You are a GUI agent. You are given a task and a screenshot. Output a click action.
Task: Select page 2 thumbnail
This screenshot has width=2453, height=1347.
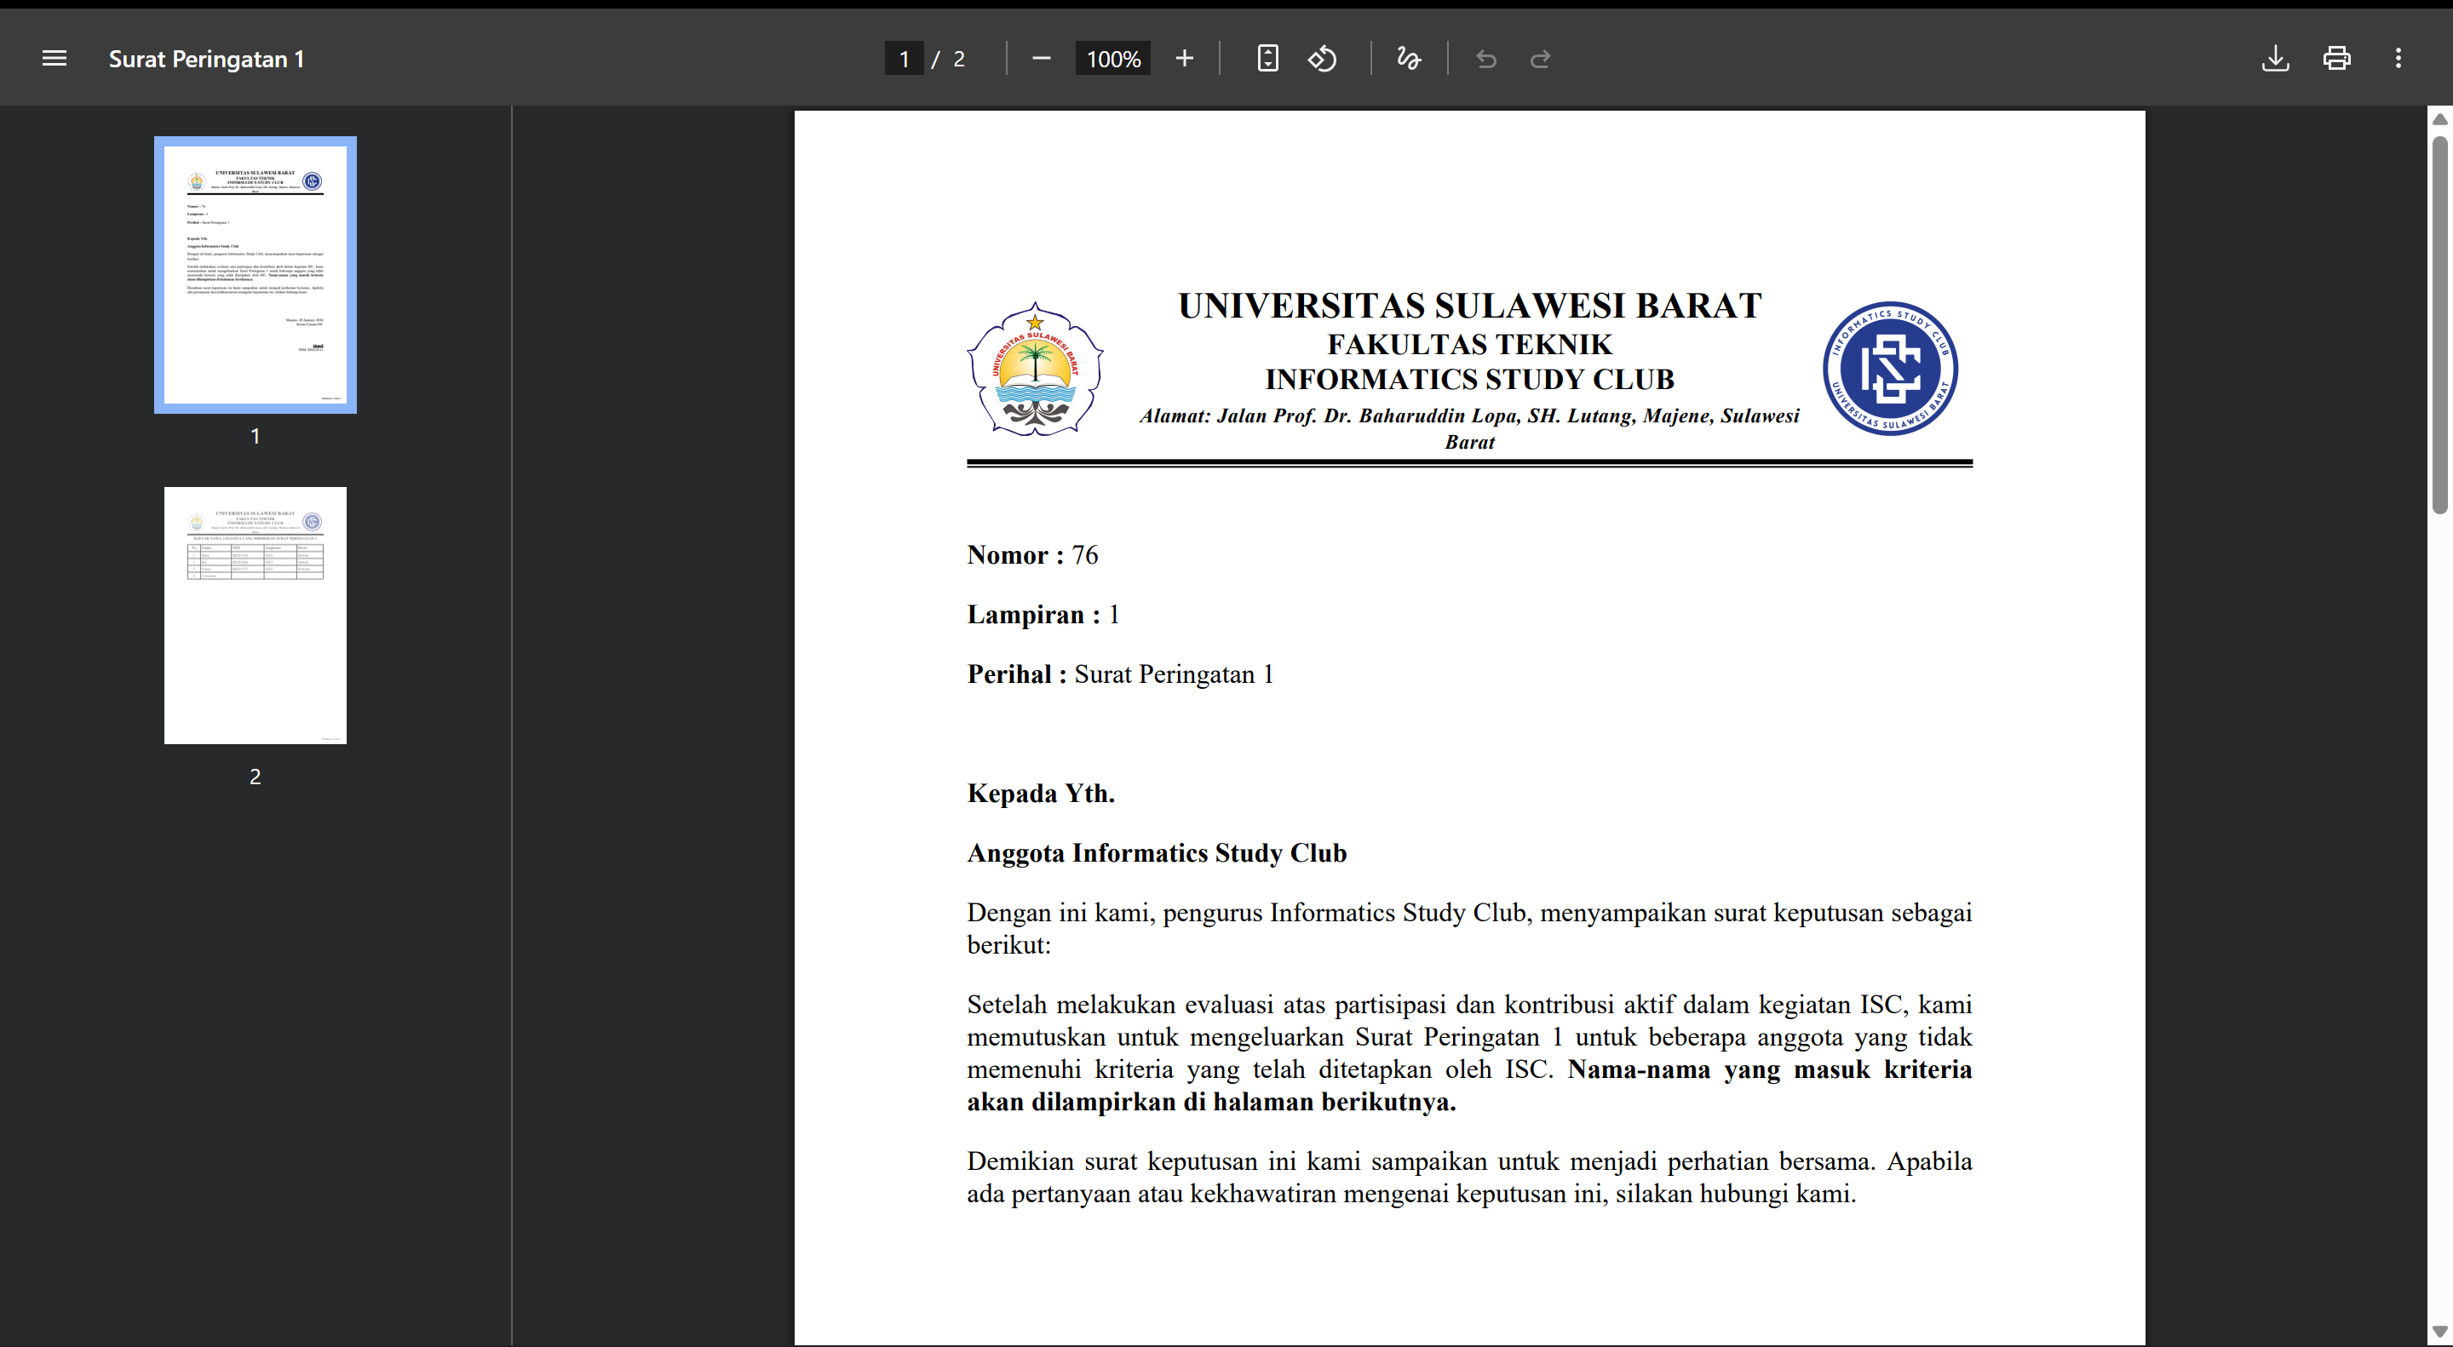coord(255,614)
